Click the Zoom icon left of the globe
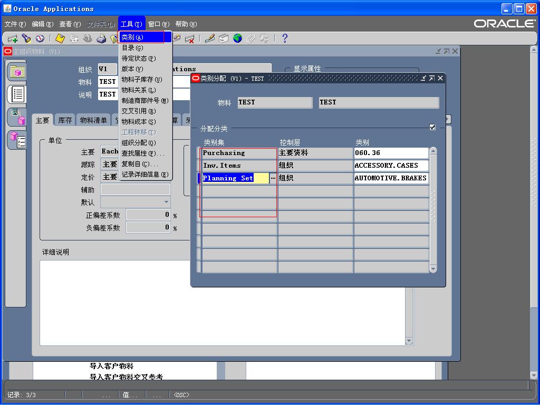Screen dimensions: 540x405 tap(224, 38)
